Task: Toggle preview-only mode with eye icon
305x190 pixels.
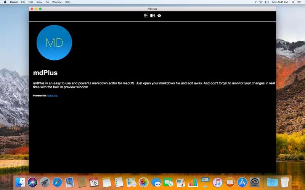Action: coord(159,16)
